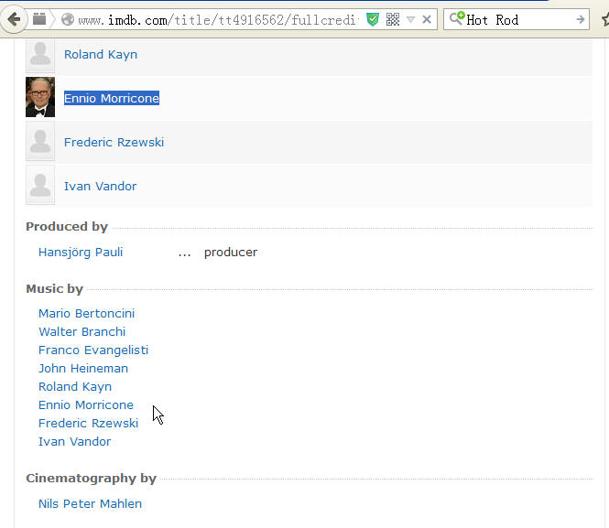Click the green shield security icon
The image size is (609, 528).
373,19
